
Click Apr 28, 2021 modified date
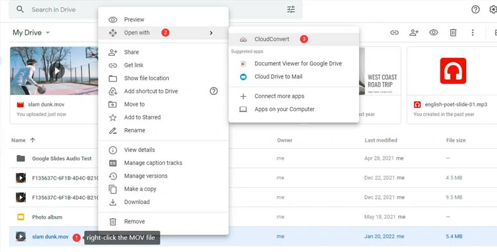(379, 158)
